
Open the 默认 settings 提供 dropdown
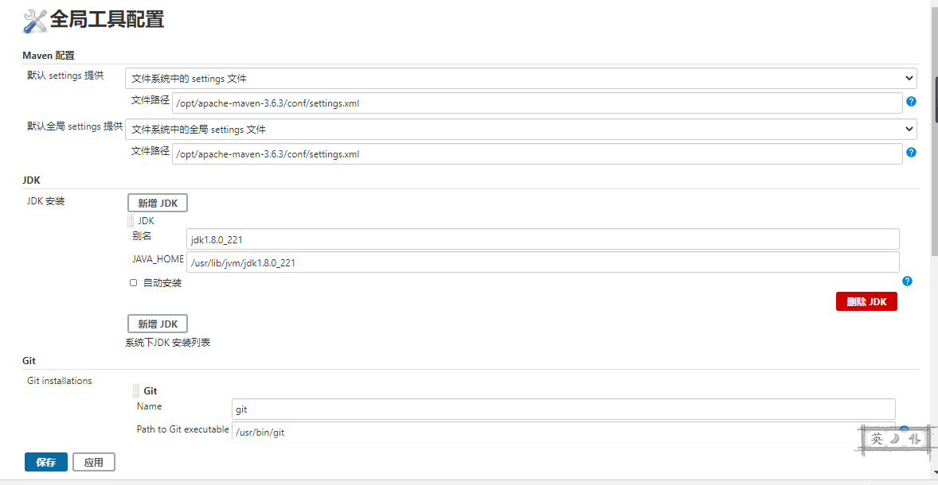[x=521, y=79]
